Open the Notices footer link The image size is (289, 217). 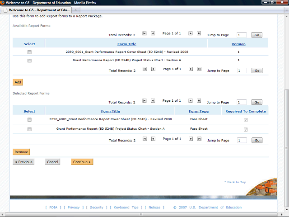click(x=154, y=208)
